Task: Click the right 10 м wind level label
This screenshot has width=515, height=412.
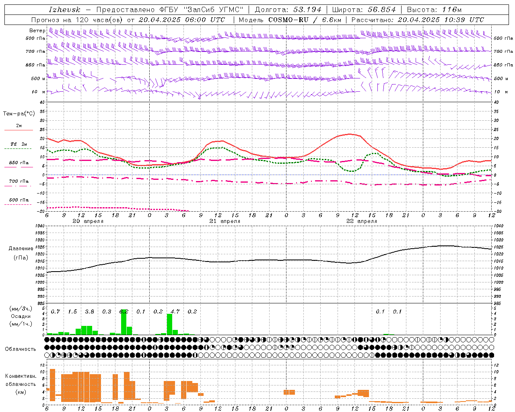Action: [x=501, y=92]
